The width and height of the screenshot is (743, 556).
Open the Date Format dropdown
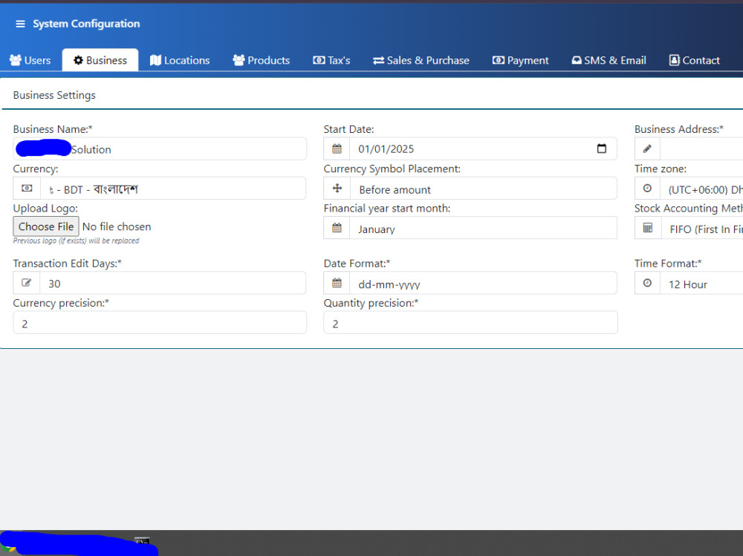484,284
